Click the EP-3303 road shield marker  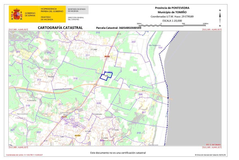coord(78,136)
